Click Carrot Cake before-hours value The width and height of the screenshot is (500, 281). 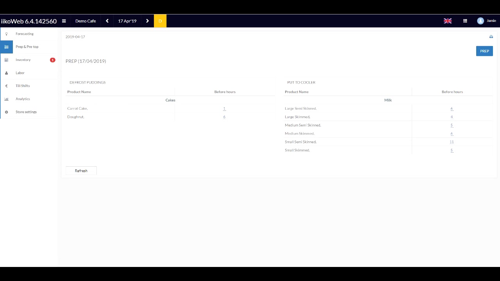pyautogui.click(x=224, y=108)
